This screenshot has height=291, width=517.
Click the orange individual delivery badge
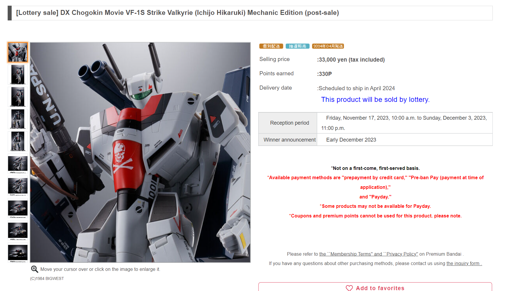[x=271, y=46]
